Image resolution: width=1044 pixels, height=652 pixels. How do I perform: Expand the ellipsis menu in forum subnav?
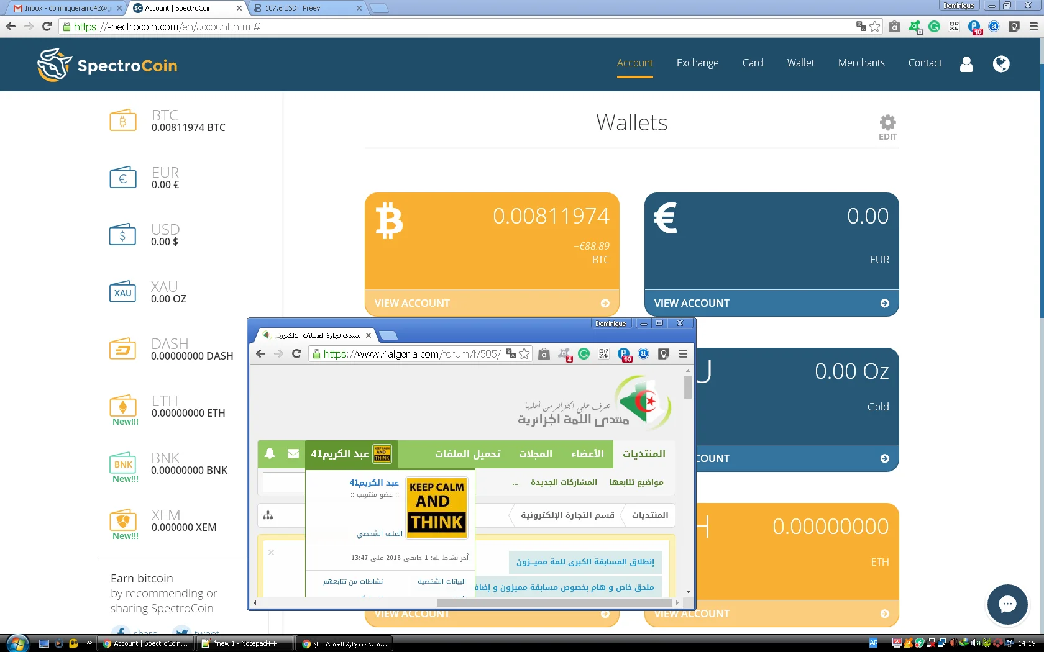click(x=515, y=483)
